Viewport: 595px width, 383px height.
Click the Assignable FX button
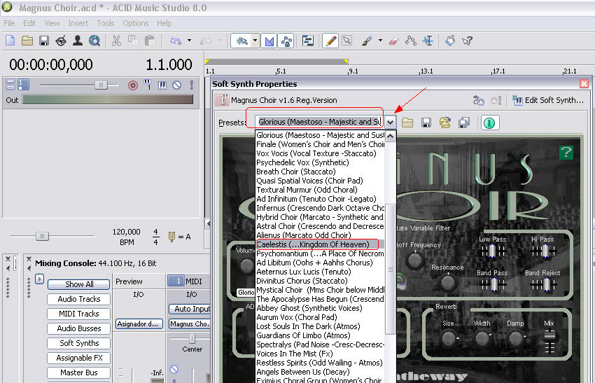point(79,358)
